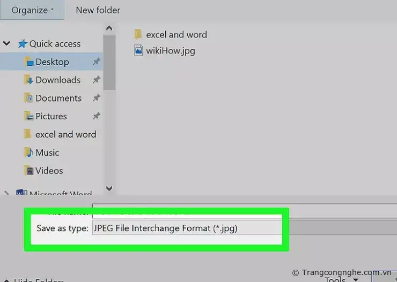Select the Pictures folder icon in sidebar
397x282 pixels.
(29, 117)
